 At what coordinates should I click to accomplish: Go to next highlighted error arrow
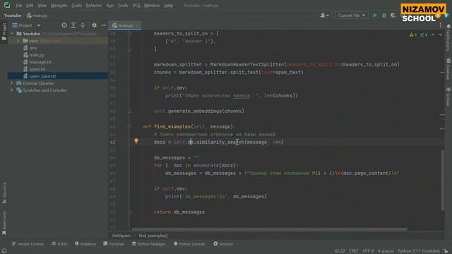(440, 35)
